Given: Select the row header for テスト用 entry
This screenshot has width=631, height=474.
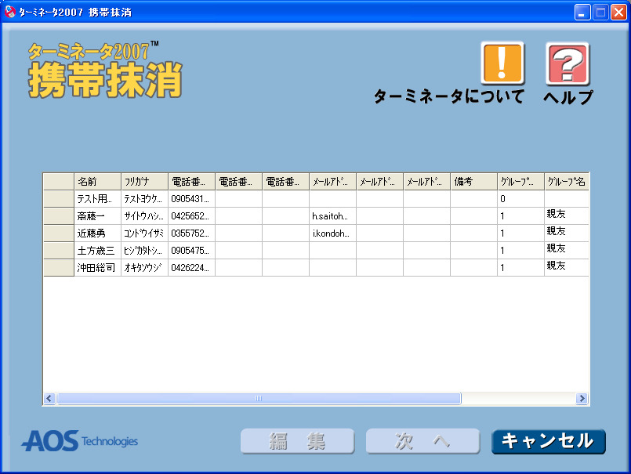Looking at the screenshot, I should click(59, 199).
